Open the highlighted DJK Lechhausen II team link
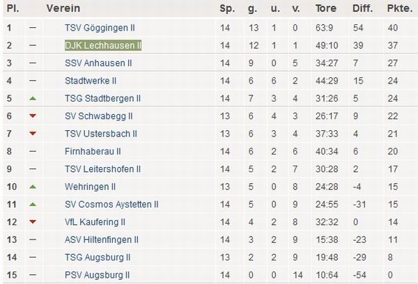The height and width of the screenshot is (284, 418). point(103,45)
